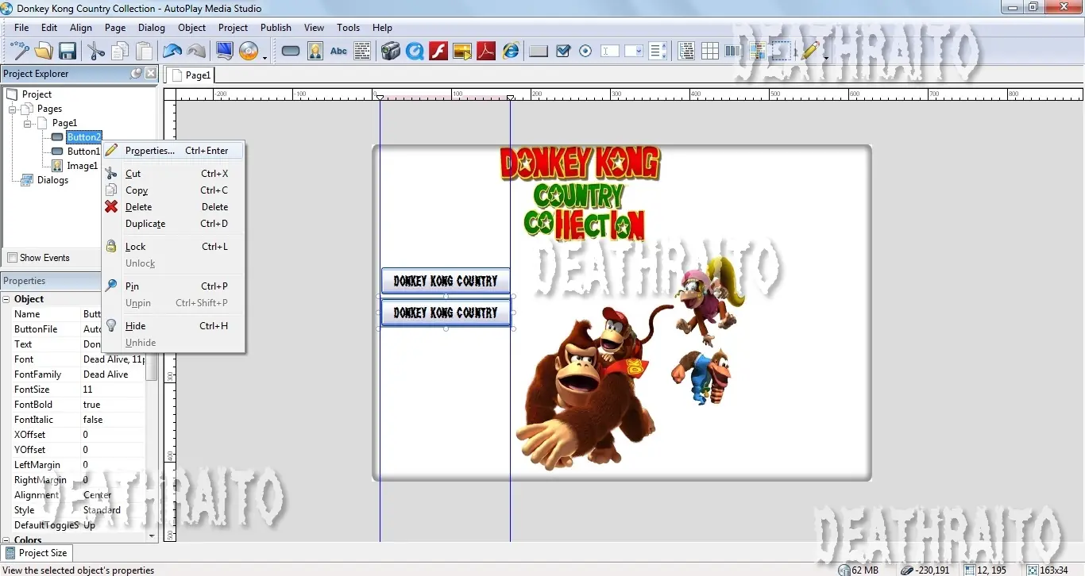Choose Lock from the context menu

(173, 247)
